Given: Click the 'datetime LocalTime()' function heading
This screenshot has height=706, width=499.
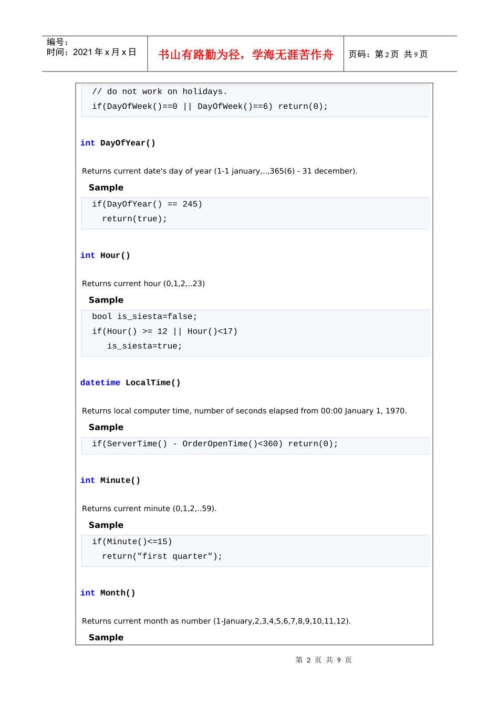Looking at the screenshot, I should (x=130, y=382).
